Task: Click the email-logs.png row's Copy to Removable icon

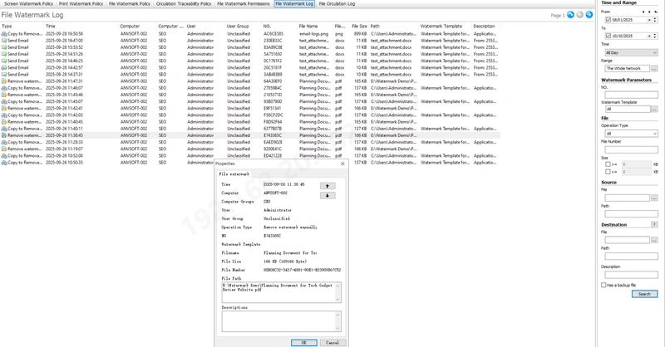Action: pos(4,34)
